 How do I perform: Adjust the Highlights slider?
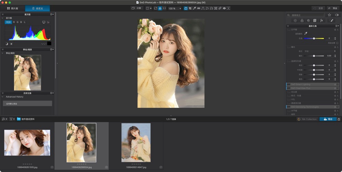(x=314, y=65)
